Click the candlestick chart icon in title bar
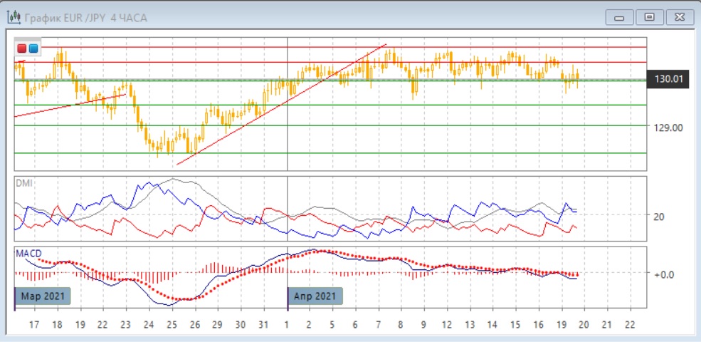Screen dimensions: 701x342 pyautogui.click(x=13, y=17)
